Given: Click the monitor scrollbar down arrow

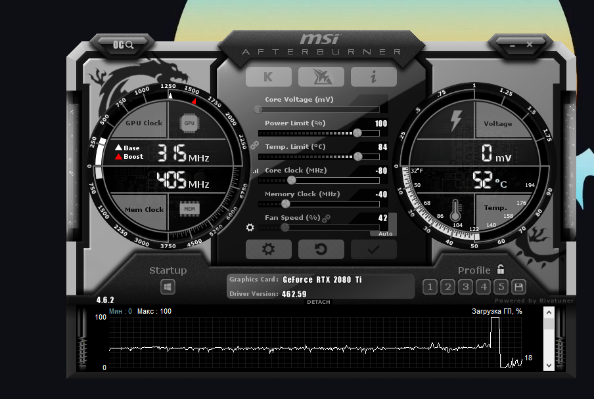Looking at the screenshot, I should click(549, 366).
